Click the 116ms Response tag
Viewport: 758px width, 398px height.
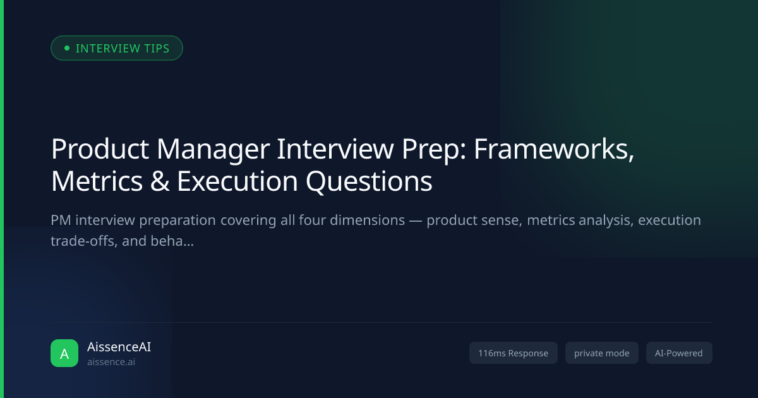514,353
